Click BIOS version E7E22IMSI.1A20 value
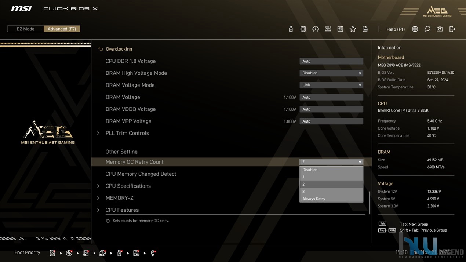This screenshot has width=466, height=262. 441,73
